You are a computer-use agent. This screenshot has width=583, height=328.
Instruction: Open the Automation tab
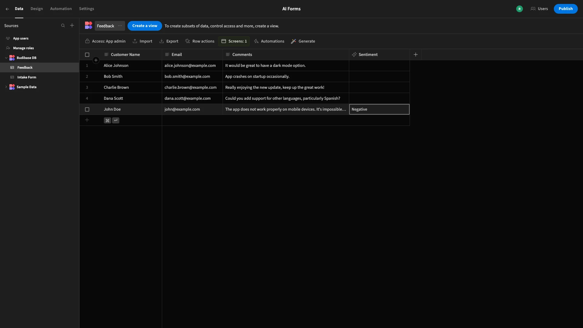(61, 9)
